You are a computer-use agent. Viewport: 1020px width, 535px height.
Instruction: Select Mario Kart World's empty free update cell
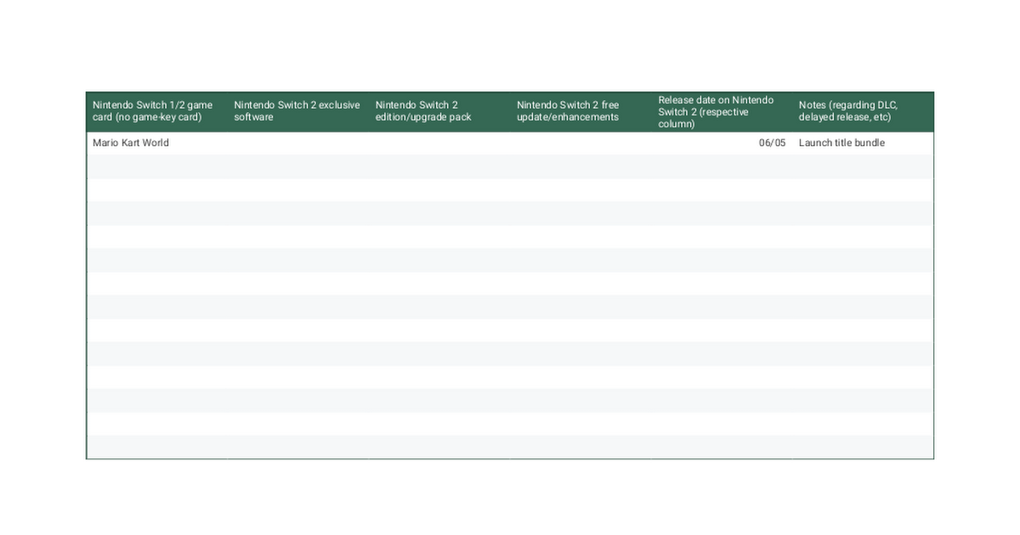click(x=580, y=143)
